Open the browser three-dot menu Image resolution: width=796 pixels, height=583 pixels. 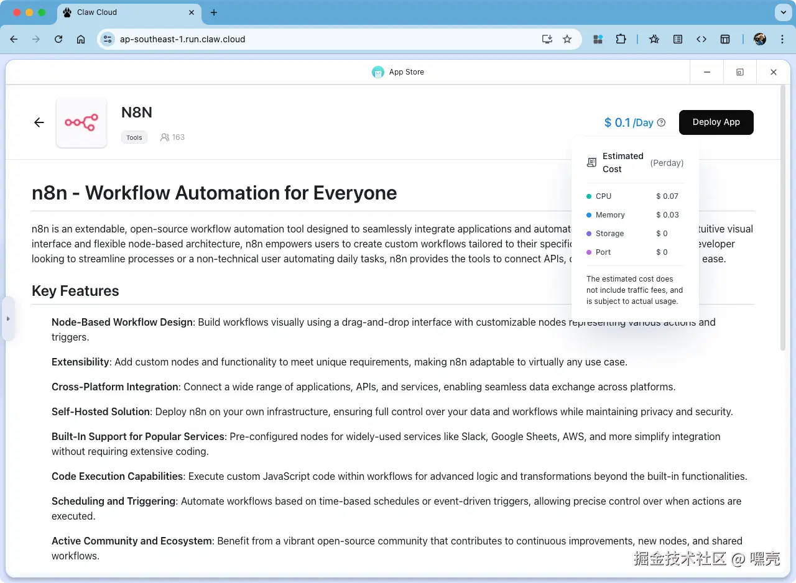pos(782,39)
